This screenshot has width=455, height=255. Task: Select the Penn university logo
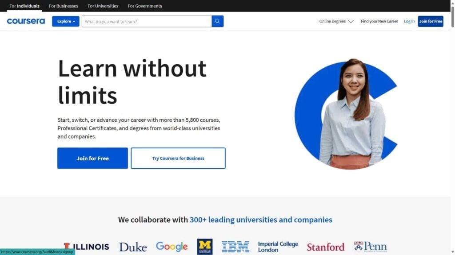[x=370, y=246]
